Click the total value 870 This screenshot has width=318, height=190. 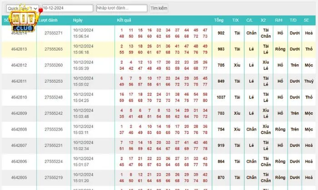(x=221, y=177)
